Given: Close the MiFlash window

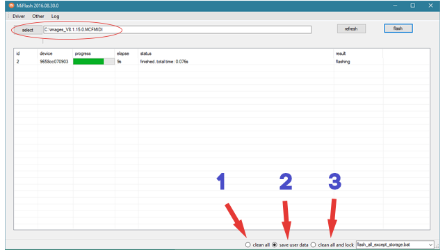Looking at the screenshot, I should click(430, 6).
